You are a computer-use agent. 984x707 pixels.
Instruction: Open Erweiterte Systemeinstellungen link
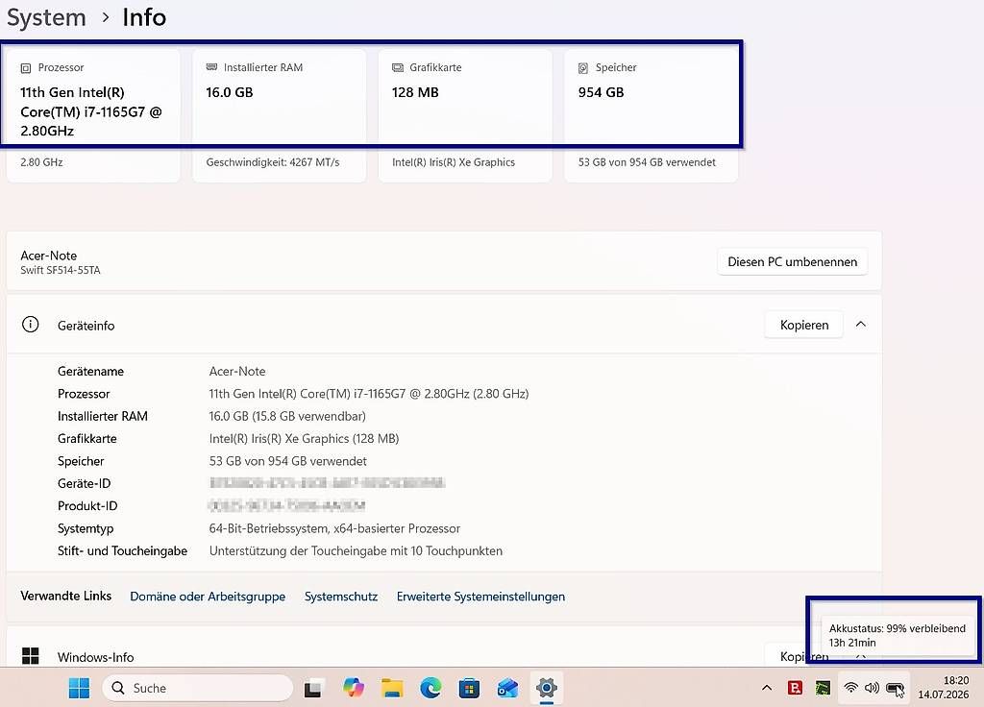(x=480, y=597)
